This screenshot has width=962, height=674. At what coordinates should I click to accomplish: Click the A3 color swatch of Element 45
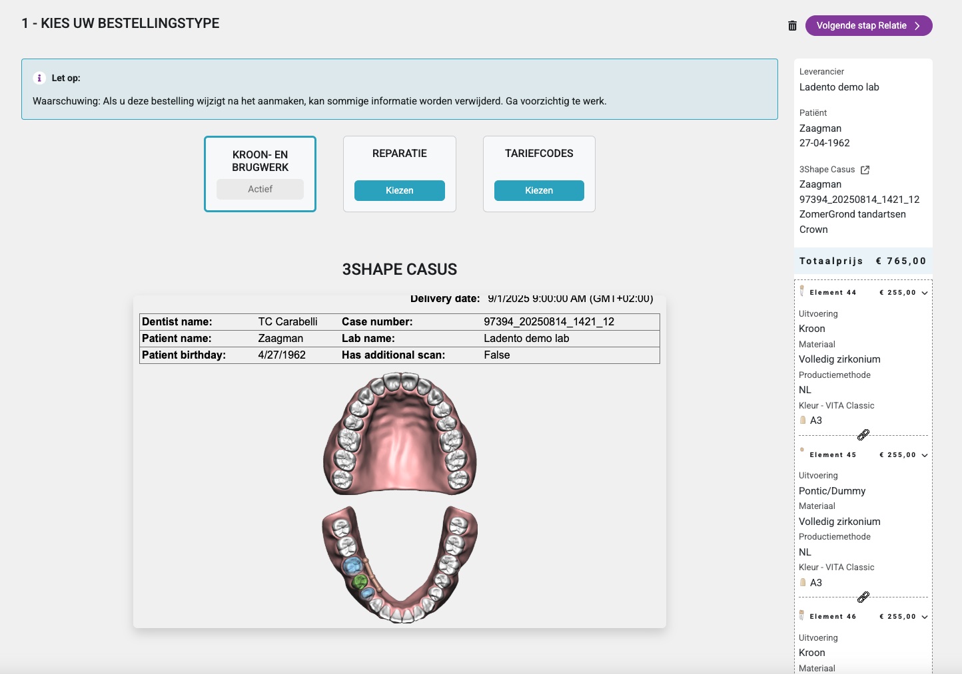coord(803,583)
